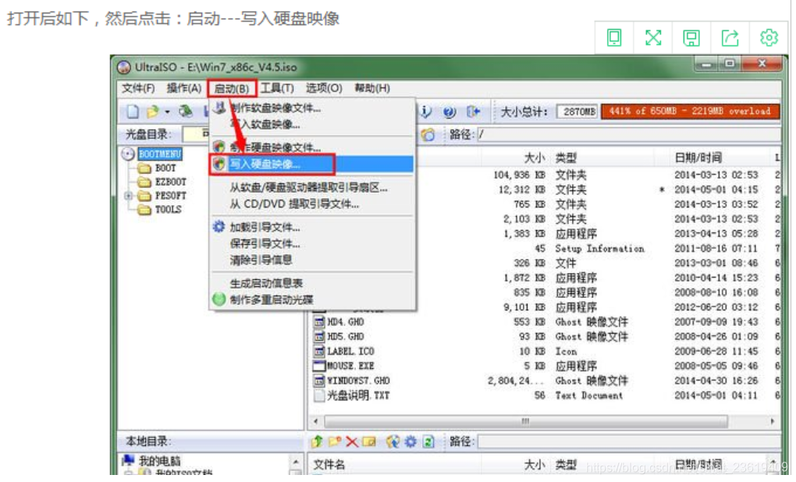Click the upper 路径 path input field
796x482 pixels.
(x=628, y=134)
